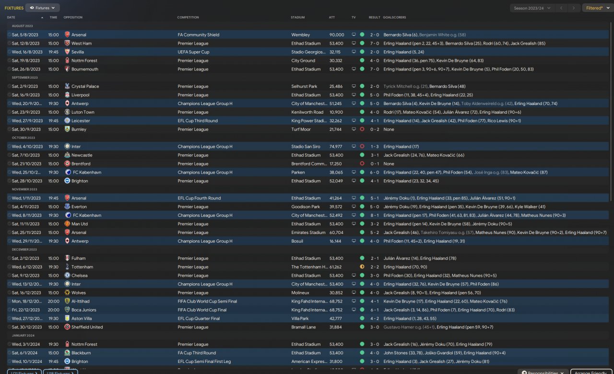Click the TV broadcast icon in the West Ham row
This screenshot has width=614, height=374.
(354, 44)
